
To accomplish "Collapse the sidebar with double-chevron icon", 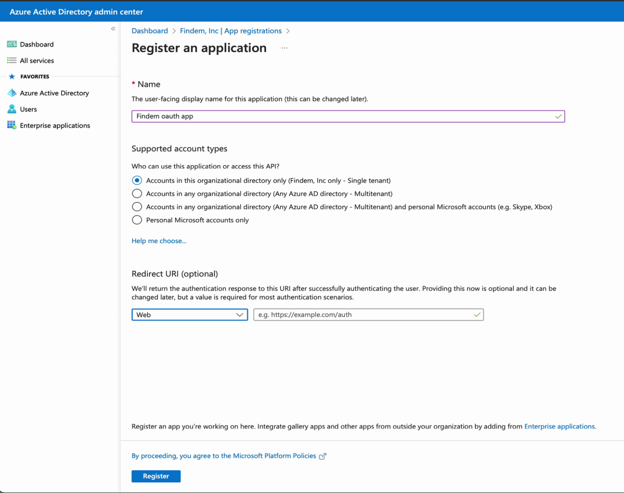I will (113, 29).
